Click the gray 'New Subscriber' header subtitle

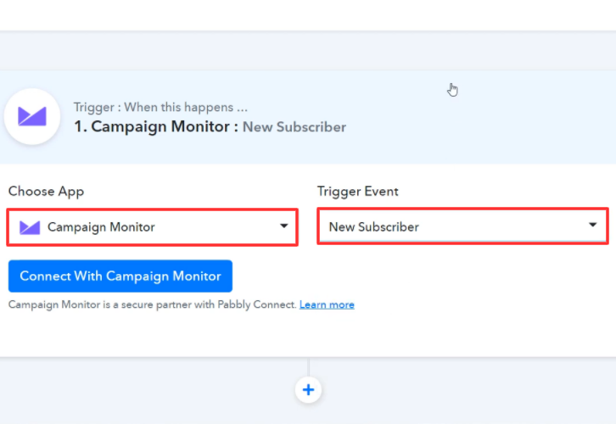click(294, 127)
